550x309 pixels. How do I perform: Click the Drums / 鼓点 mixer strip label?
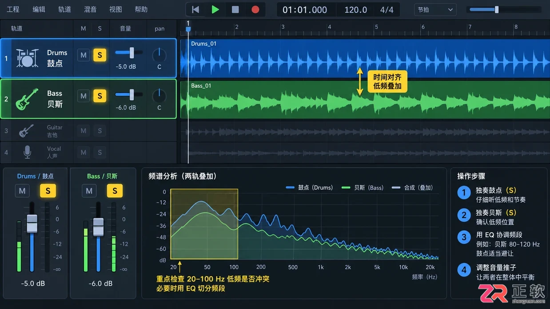point(35,176)
